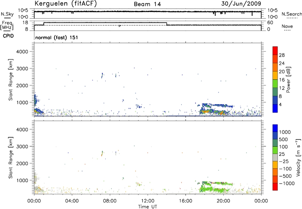The image size is (302, 209).
Task: Click '4000' on the power panel range axis
Action: (x=22, y=52)
